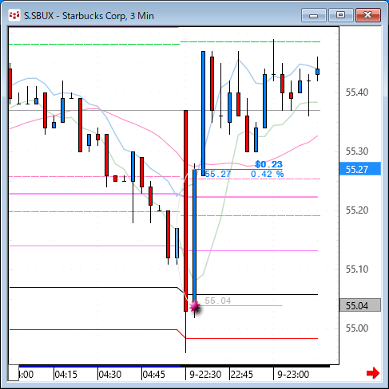Select the gray 55.04 price label on axis

pyautogui.click(x=360, y=305)
